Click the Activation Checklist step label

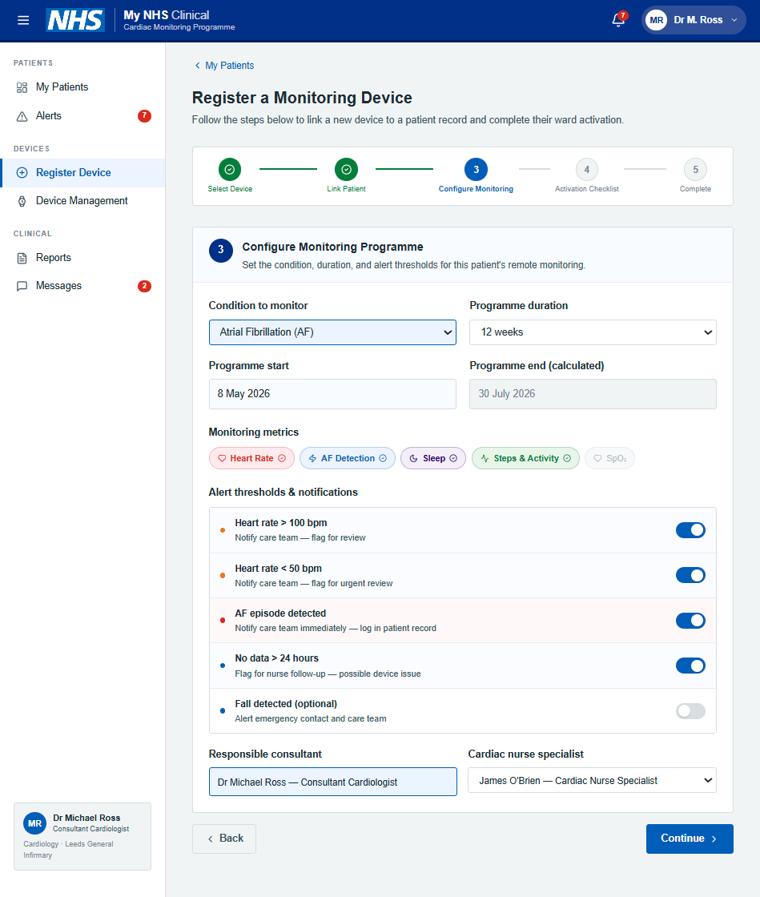[587, 189]
